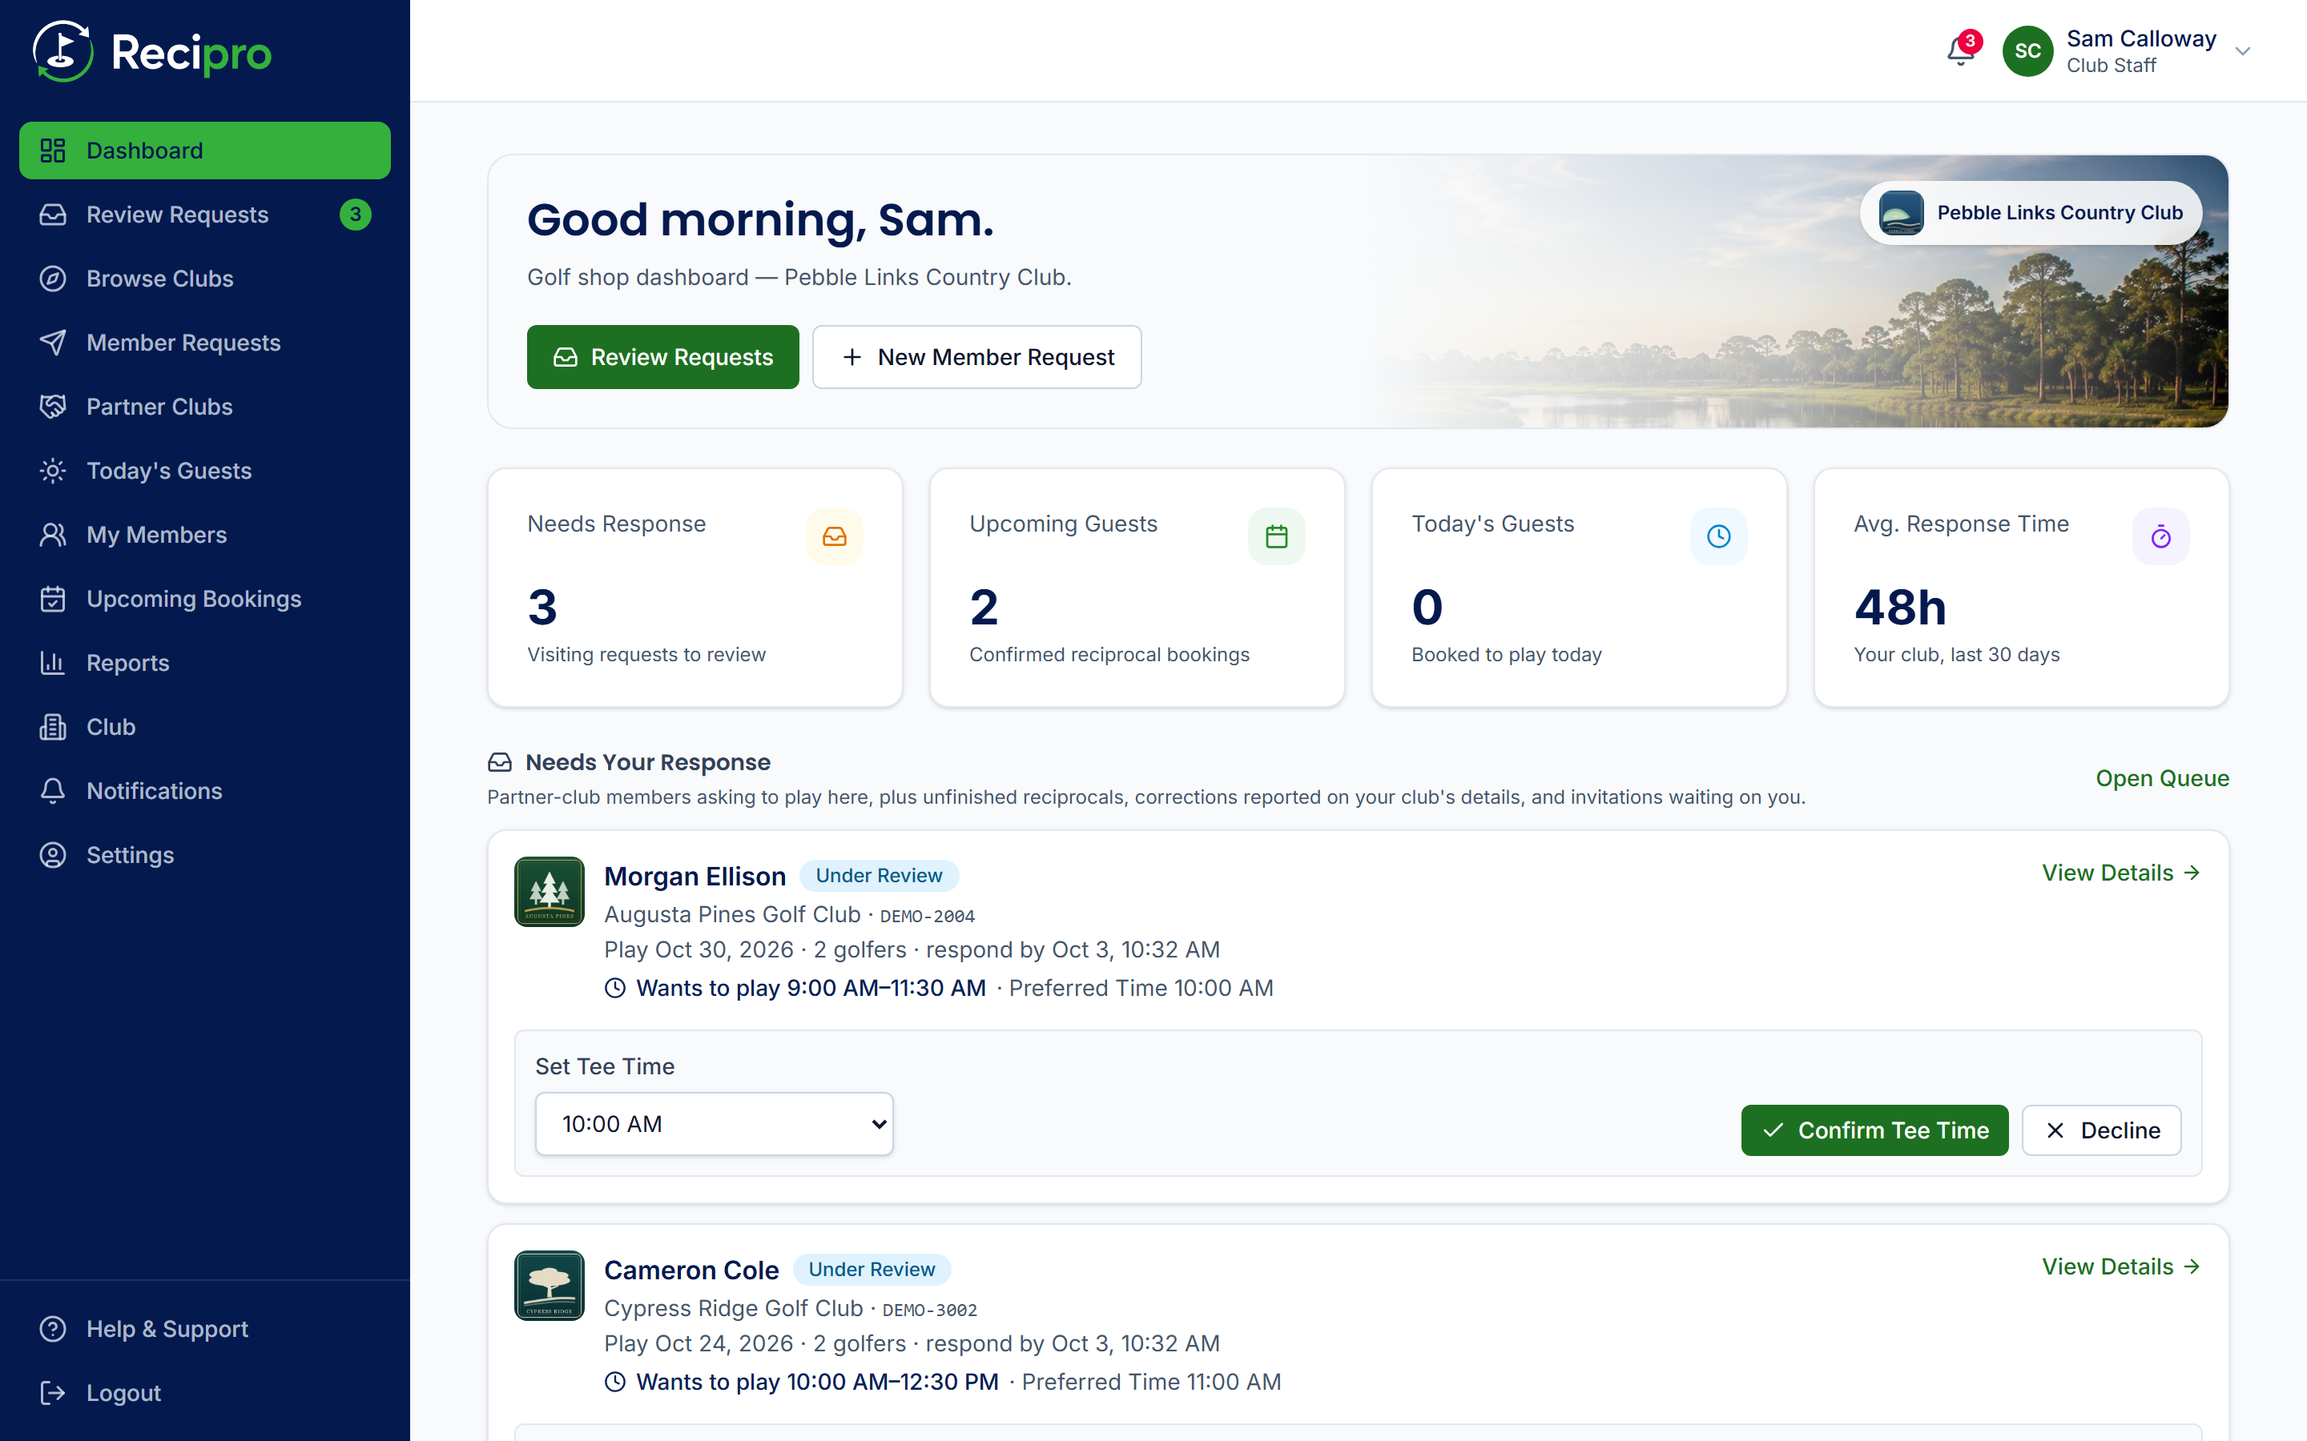Screen dimensions: 2307x1441
Task: Click the Review Requests inbox icon in sidebar
Action: [52, 215]
